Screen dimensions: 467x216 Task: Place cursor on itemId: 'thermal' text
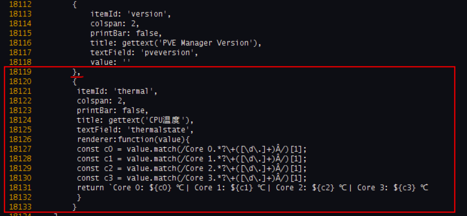[117, 91]
